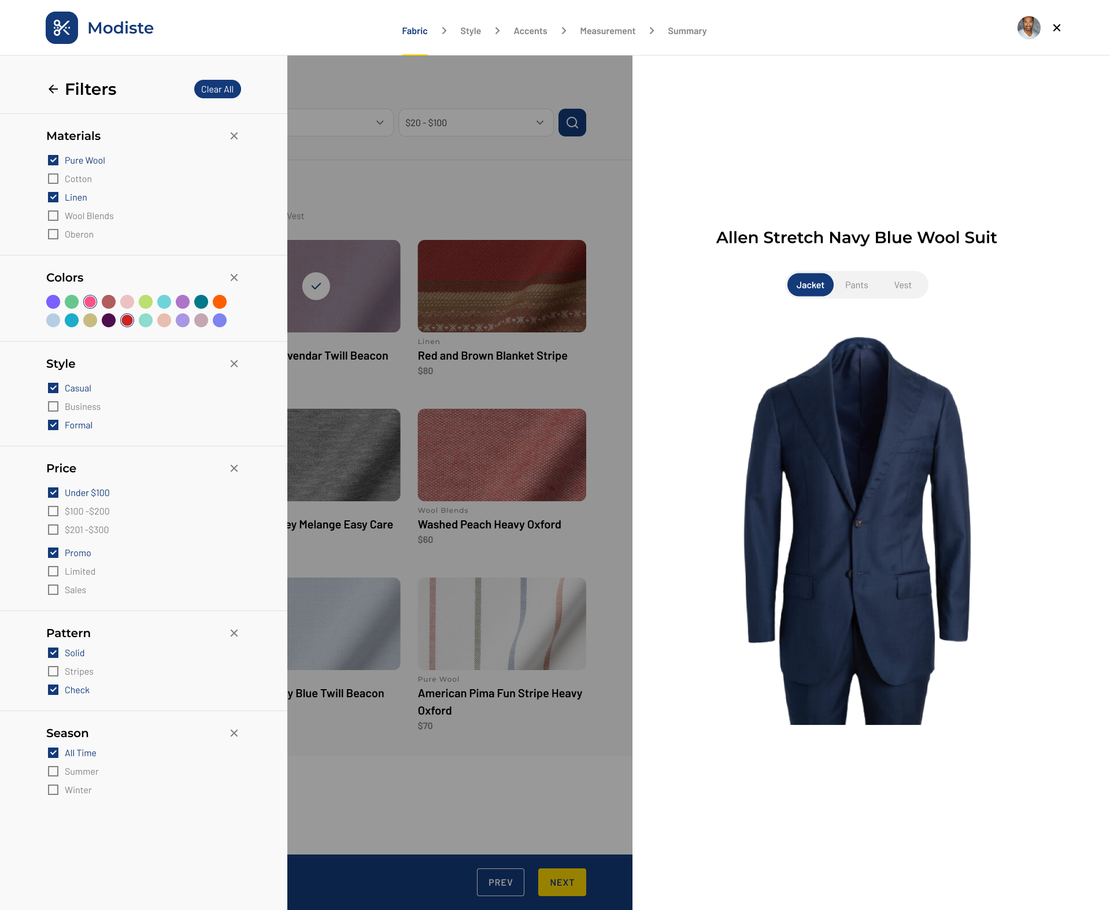Select the Red and Brown Blanket Stripe fabric
Image resolution: width=1110 pixels, height=910 pixels.
[x=501, y=286]
